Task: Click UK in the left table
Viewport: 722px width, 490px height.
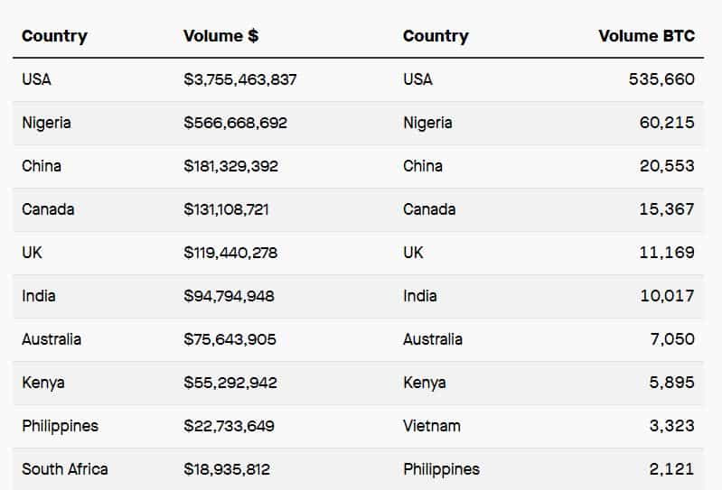Action: pos(32,253)
